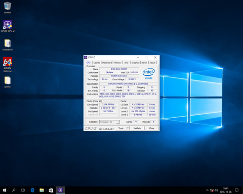
Task: Switch to the Bench tab
Action: click(144, 63)
